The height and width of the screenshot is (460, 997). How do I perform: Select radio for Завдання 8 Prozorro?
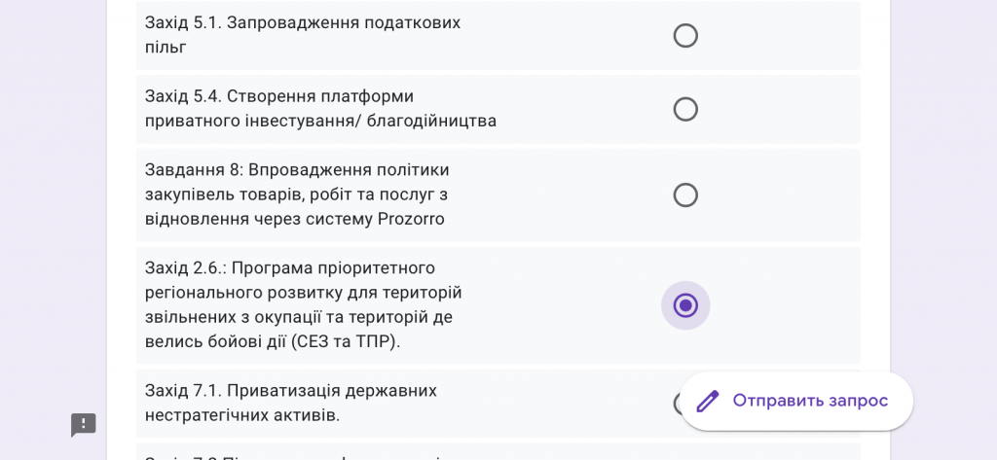click(x=685, y=195)
